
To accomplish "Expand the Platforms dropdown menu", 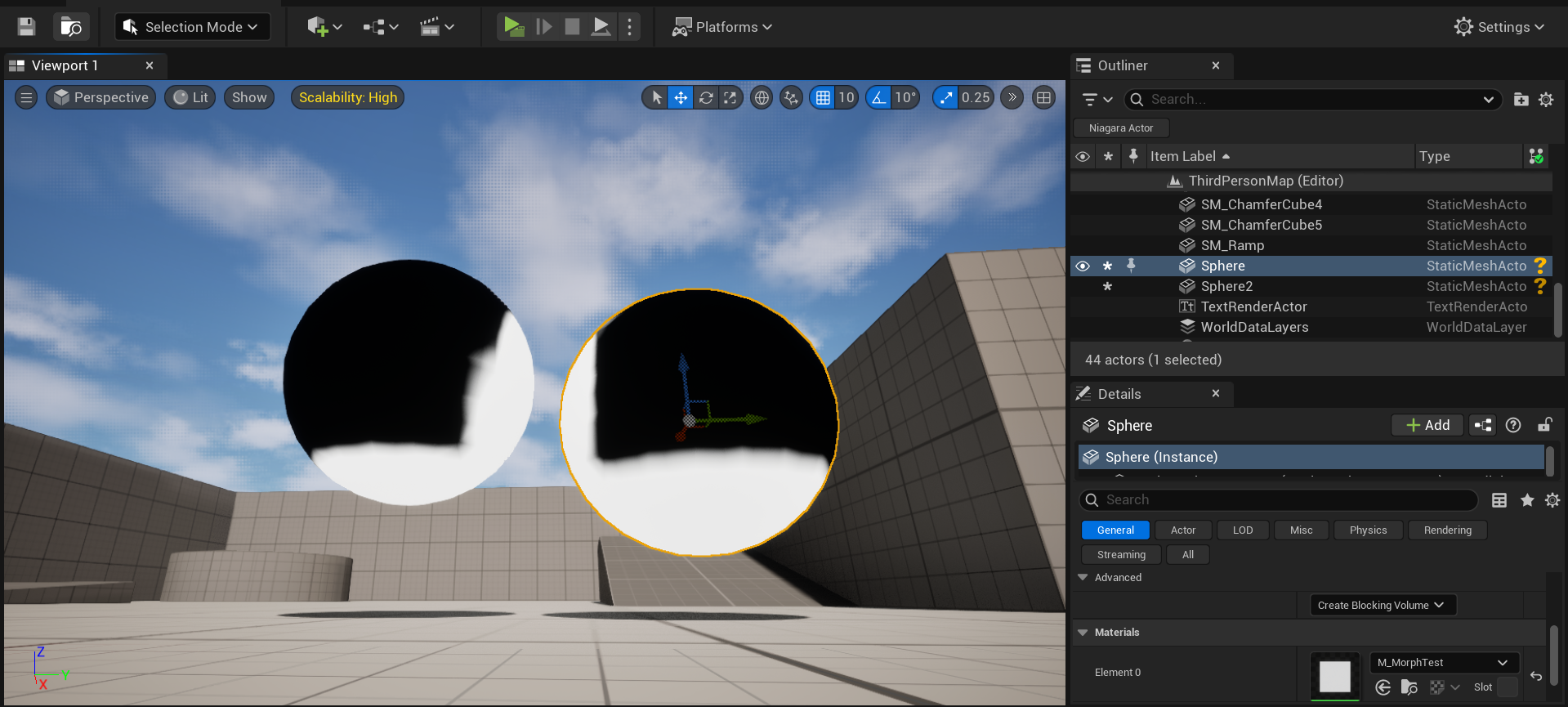I will 722,27.
